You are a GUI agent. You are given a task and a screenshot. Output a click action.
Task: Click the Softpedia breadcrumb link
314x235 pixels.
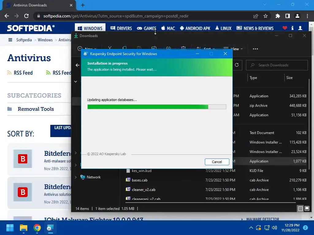pos(24,40)
